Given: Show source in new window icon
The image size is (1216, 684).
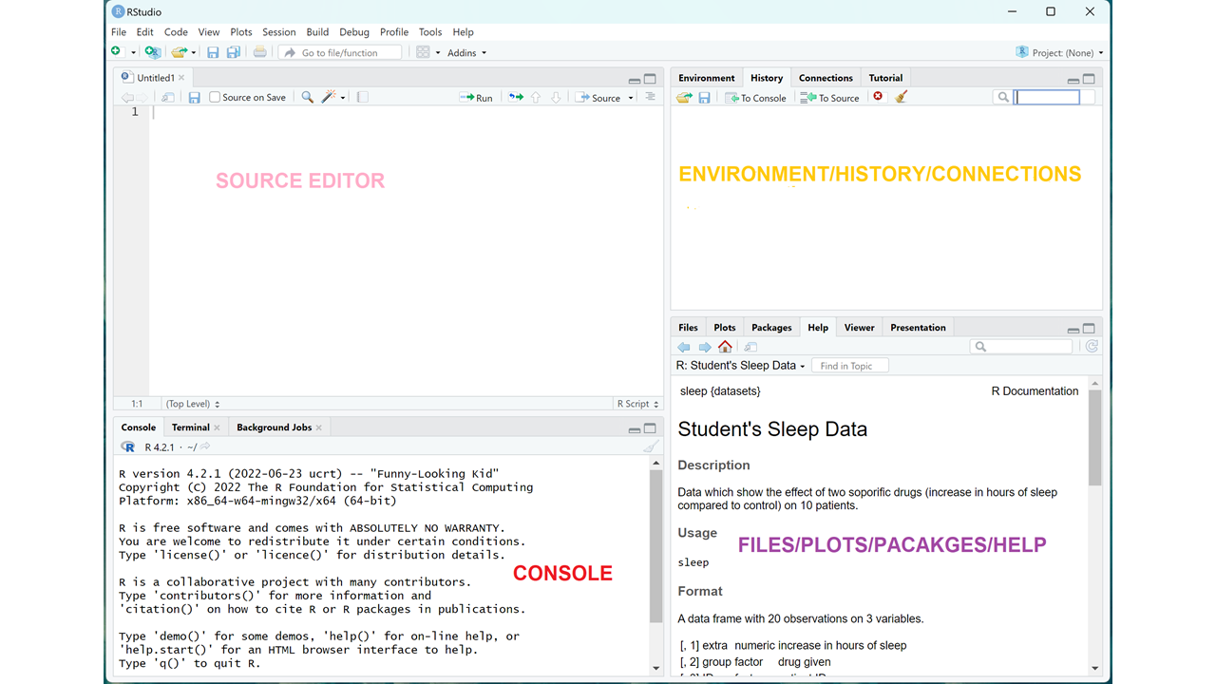Looking at the screenshot, I should pos(168,97).
